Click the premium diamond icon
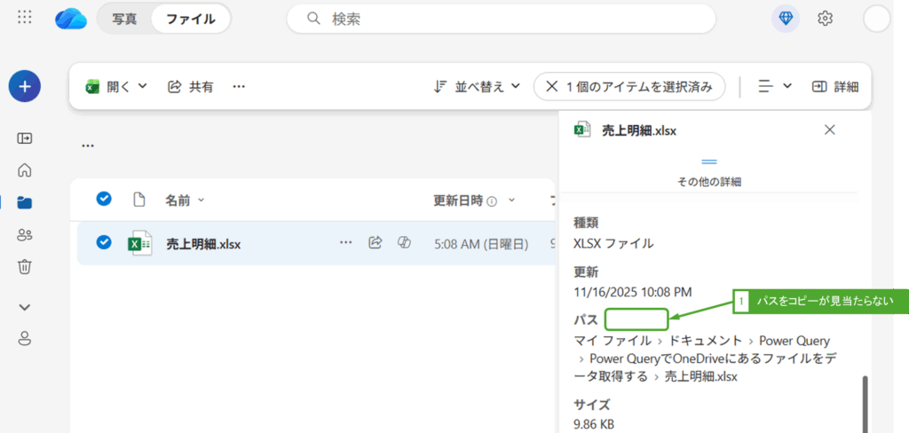Viewport: 909px width, 433px height. [786, 19]
